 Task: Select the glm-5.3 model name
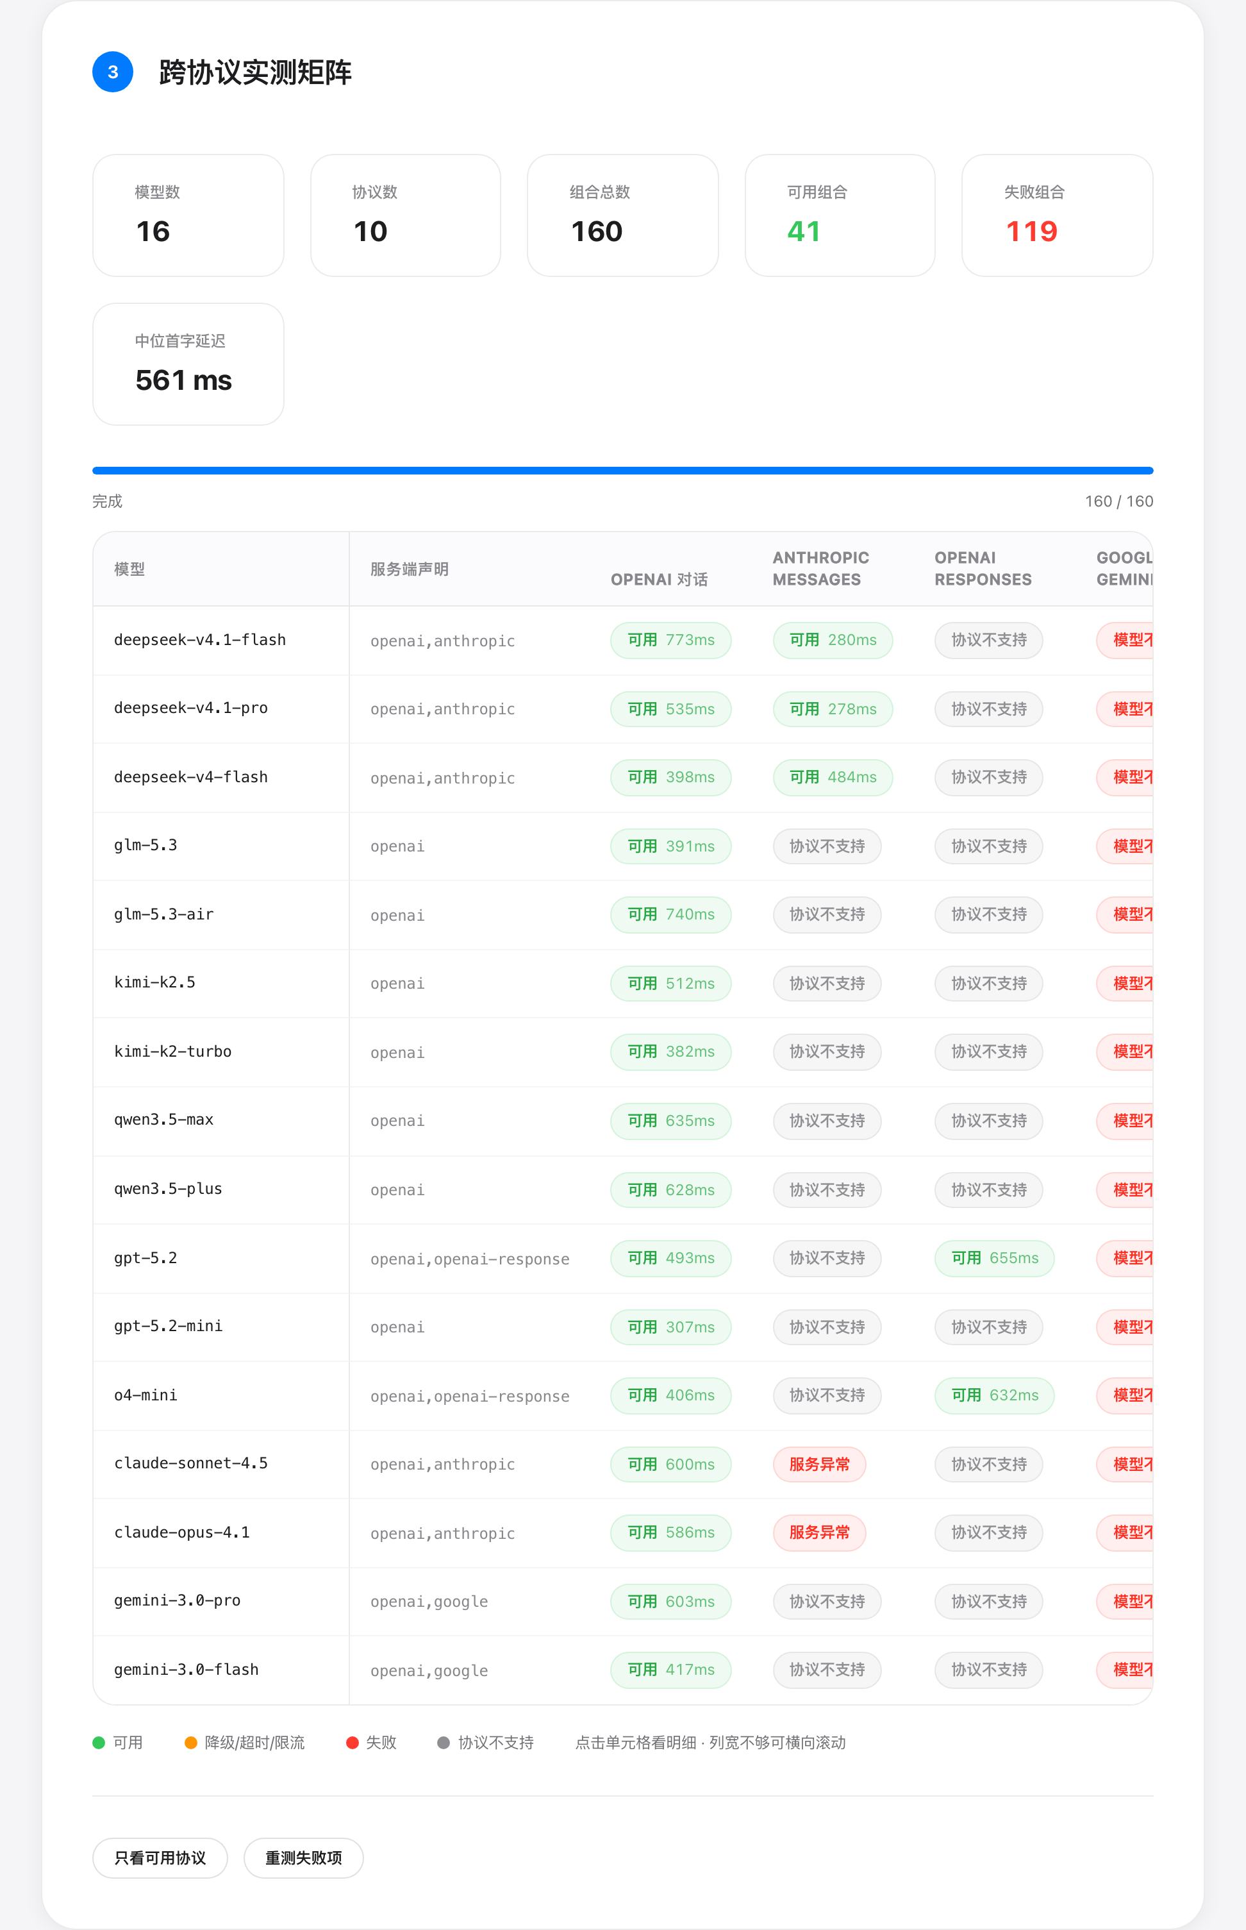pos(145,846)
